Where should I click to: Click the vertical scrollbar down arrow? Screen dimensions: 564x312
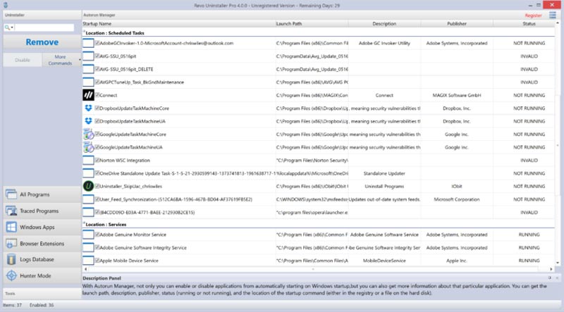558,263
